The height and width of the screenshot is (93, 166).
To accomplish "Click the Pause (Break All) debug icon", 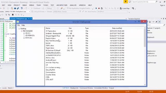I will [96, 8].
